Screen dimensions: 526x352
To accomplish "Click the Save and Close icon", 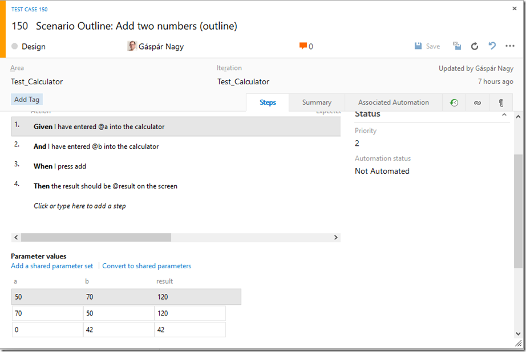I will (457, 46).
